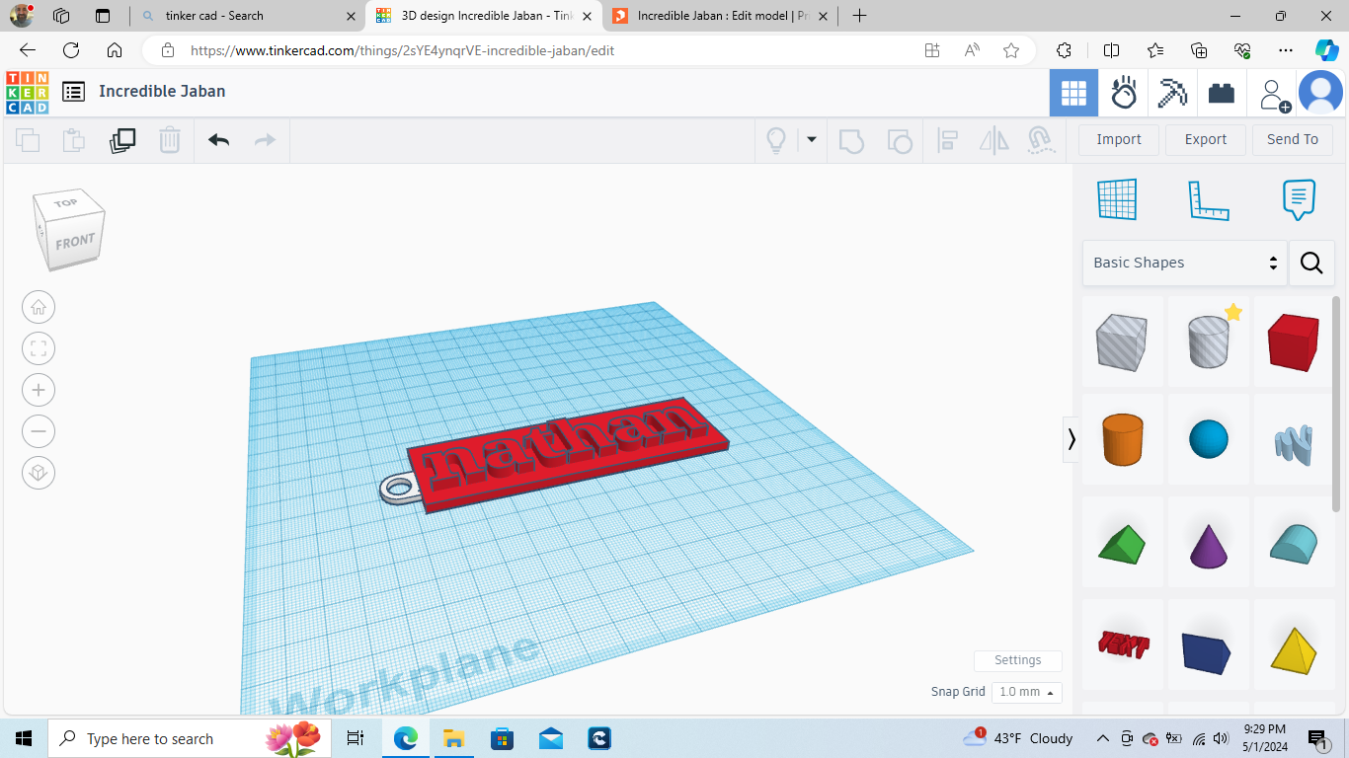
Task: Open the Notes tool
Action: point(1298,200)
